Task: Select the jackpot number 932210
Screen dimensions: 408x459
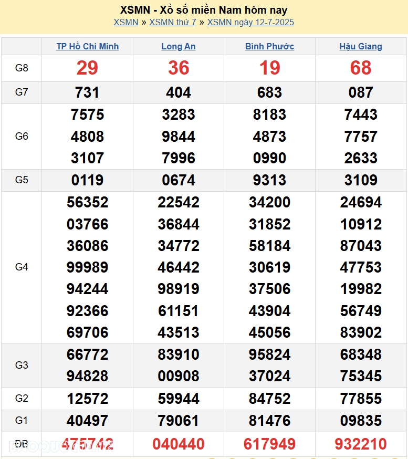Action: (361, 444)
